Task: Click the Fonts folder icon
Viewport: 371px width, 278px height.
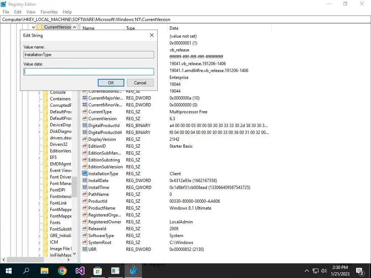Action: 45,223
